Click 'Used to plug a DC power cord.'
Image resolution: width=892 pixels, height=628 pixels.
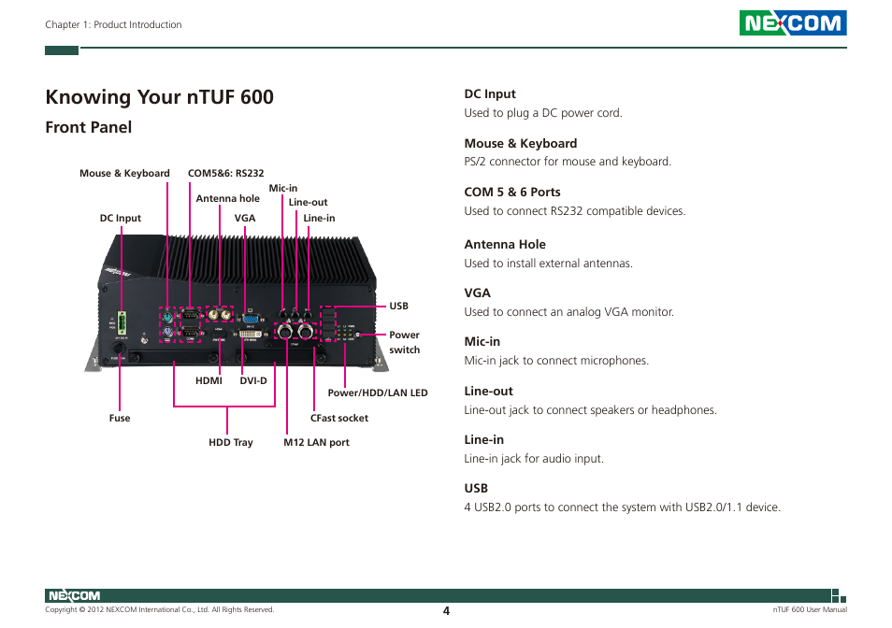tap(543, 113)
